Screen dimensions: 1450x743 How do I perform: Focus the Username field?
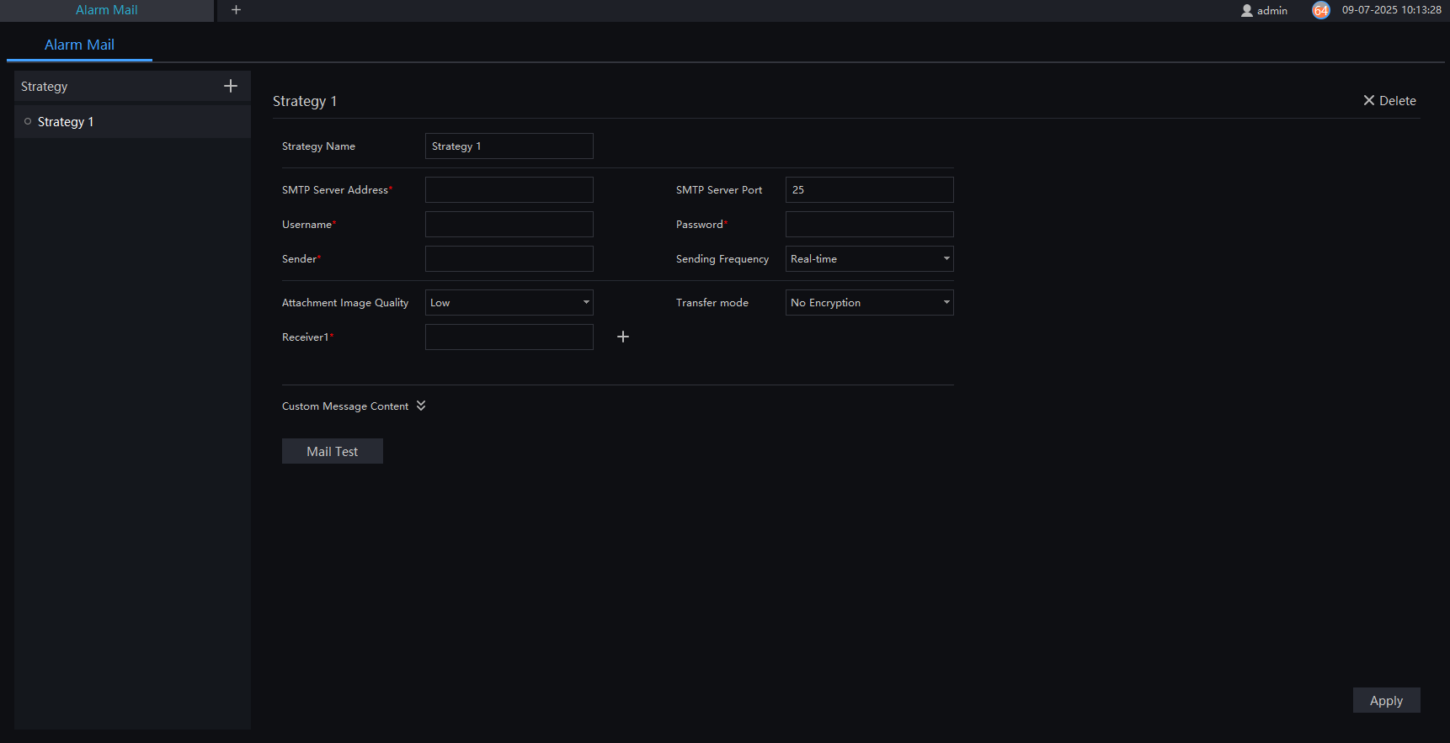pos(509,224)
